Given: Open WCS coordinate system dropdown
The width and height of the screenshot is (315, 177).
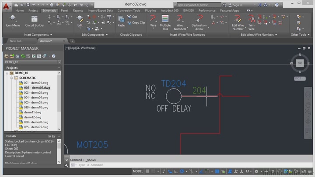Looking at the screenshot, I should pyautogui.click(x=300, y=78).
